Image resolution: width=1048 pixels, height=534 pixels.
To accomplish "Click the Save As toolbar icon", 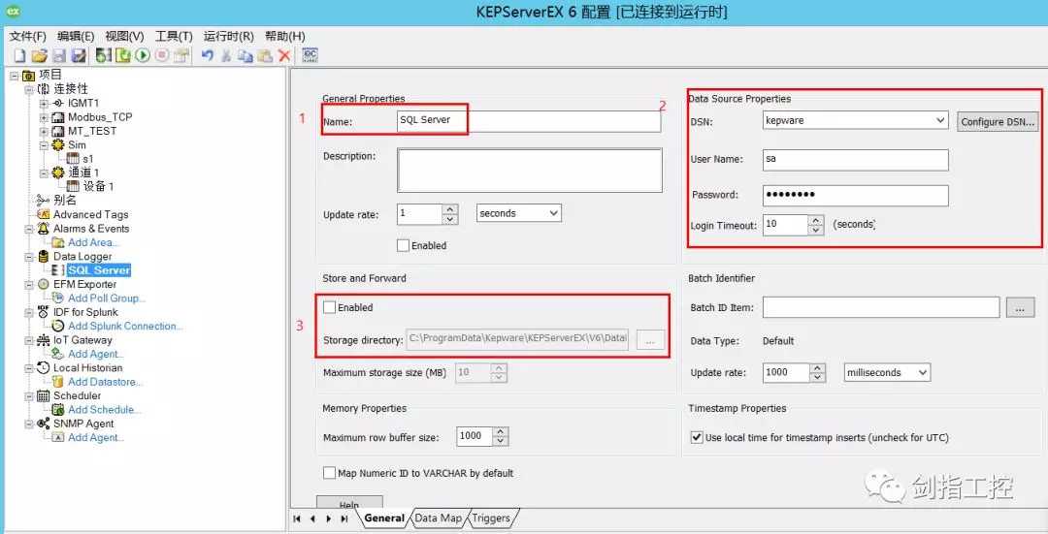I will point(79,56).
